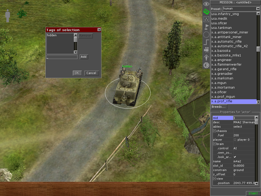
Task: Toggle the player 0 checkbox
Action: (x=235, y=140)
